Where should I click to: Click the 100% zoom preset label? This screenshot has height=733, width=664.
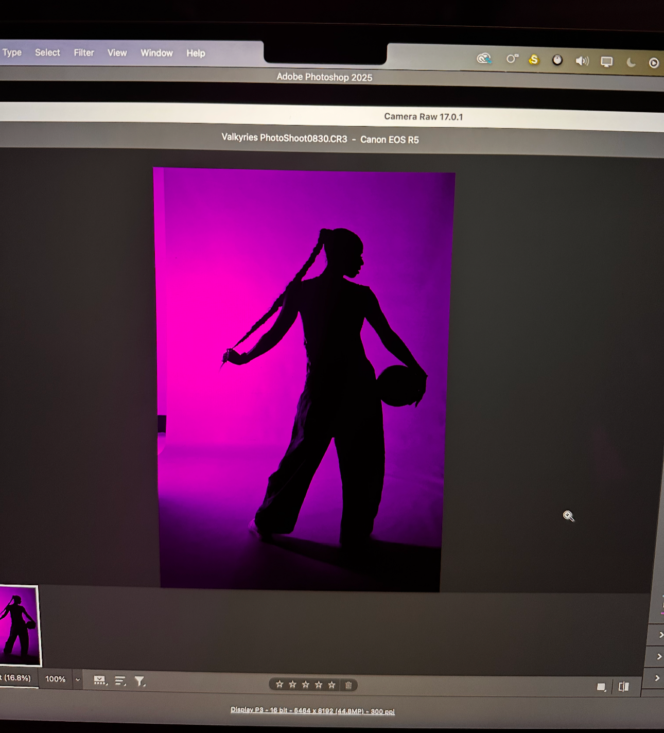coord(55,679)
